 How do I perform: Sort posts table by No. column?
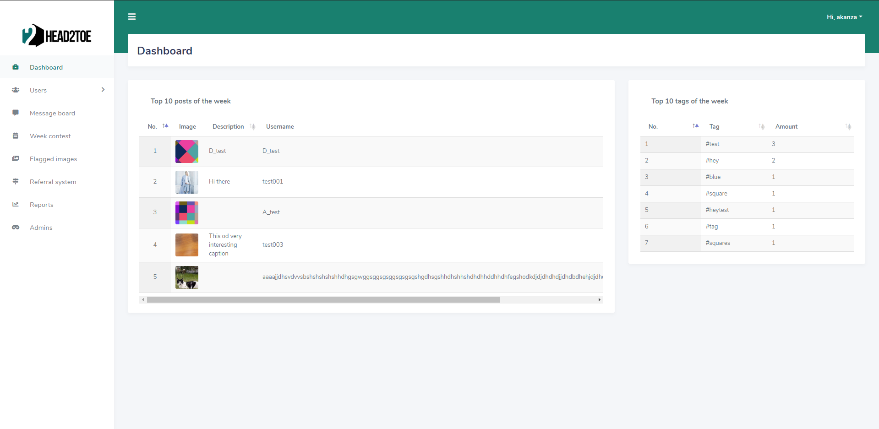point(165,126)
